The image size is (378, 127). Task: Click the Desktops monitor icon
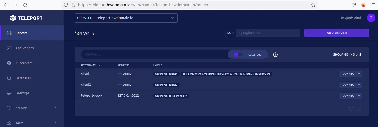9,93
